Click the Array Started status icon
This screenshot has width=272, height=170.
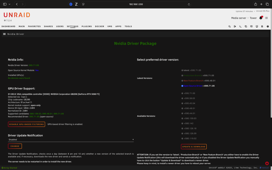click(2, 168)
